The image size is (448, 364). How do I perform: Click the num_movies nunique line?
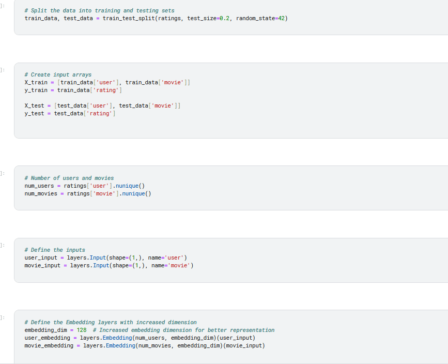click(88, 193)
